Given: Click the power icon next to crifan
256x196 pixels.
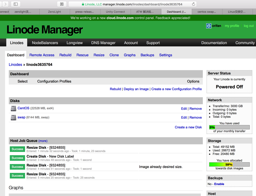Looking at the screenshot, I should (209, 26).
